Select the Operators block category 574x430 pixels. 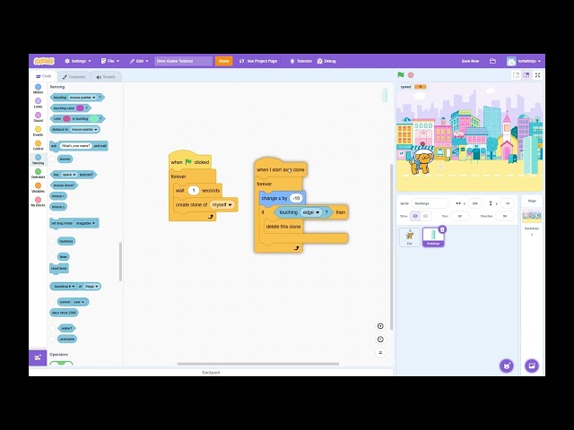38,173
